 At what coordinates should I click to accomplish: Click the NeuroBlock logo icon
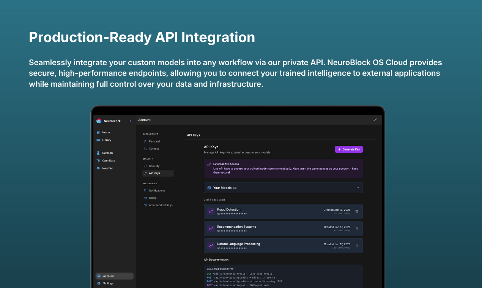[x=99, y=121]
